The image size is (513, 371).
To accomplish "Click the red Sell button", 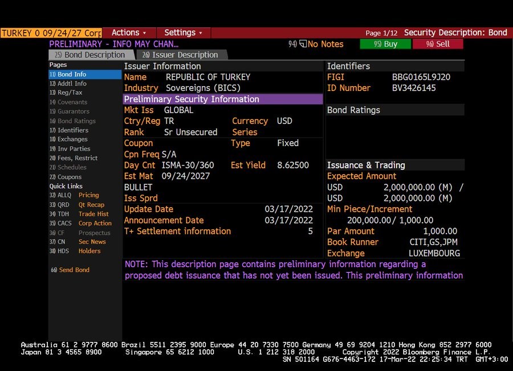I will tap(438, 44).
